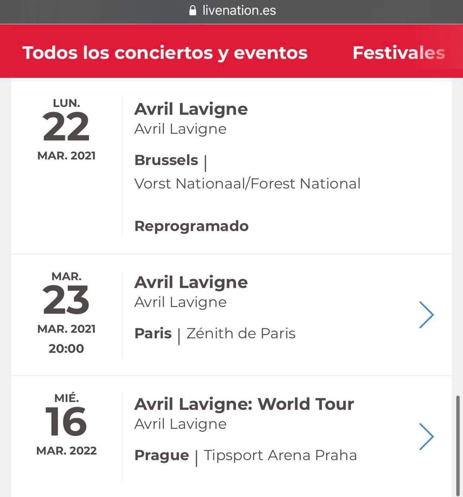Open the Prague event chevron arrow

coord(426,437)
